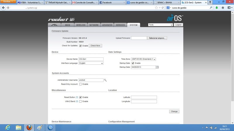Open the Tools dropdown
Viewport: 234px width, 131px height.
(160, 25)
